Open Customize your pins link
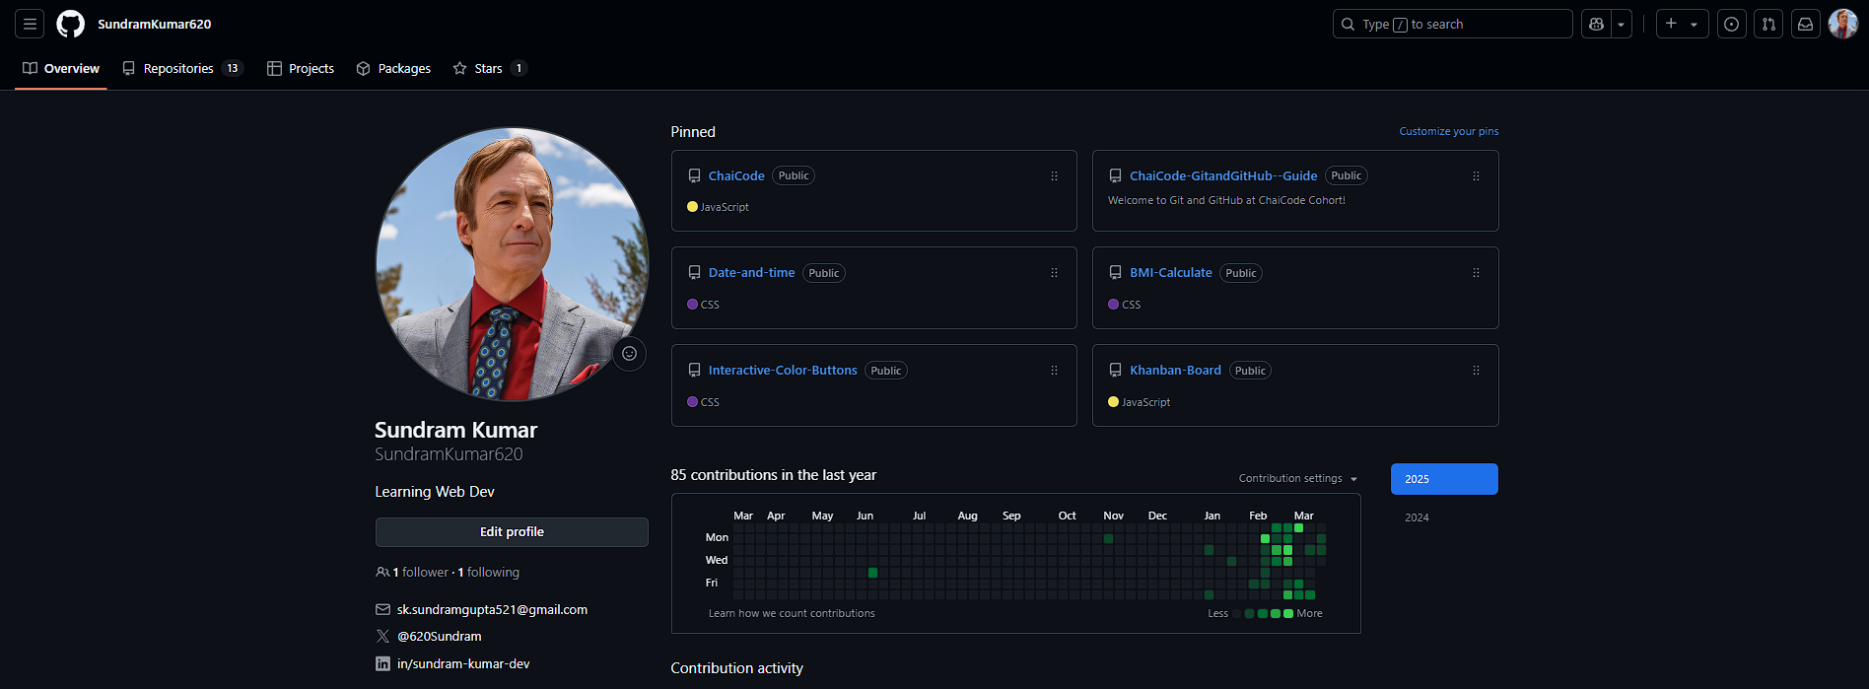The height and width of the screenshot is (689, 1869). point(1448,131)
